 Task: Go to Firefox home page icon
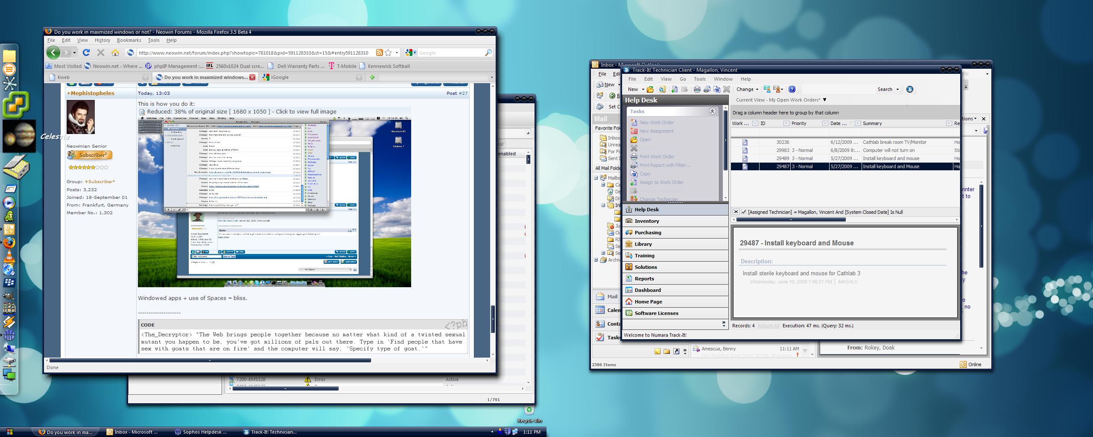(x=115, y=52)
